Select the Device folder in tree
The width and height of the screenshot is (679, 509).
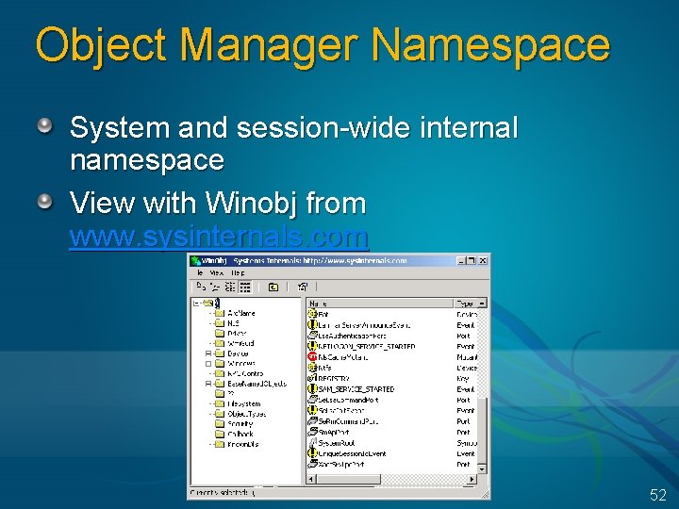point(238,353)
